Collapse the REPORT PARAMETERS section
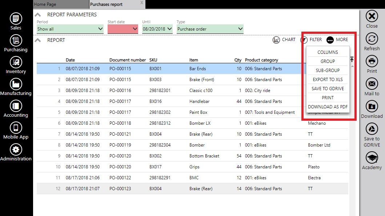The height and width of the screenshot is (216, 385). click(x=38, y=15)
